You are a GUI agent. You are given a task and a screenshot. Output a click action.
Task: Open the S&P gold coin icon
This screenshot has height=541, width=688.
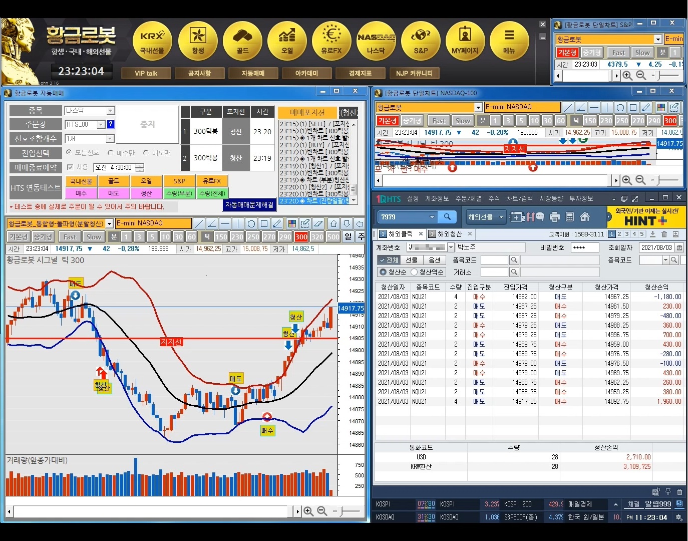[421, 41]
